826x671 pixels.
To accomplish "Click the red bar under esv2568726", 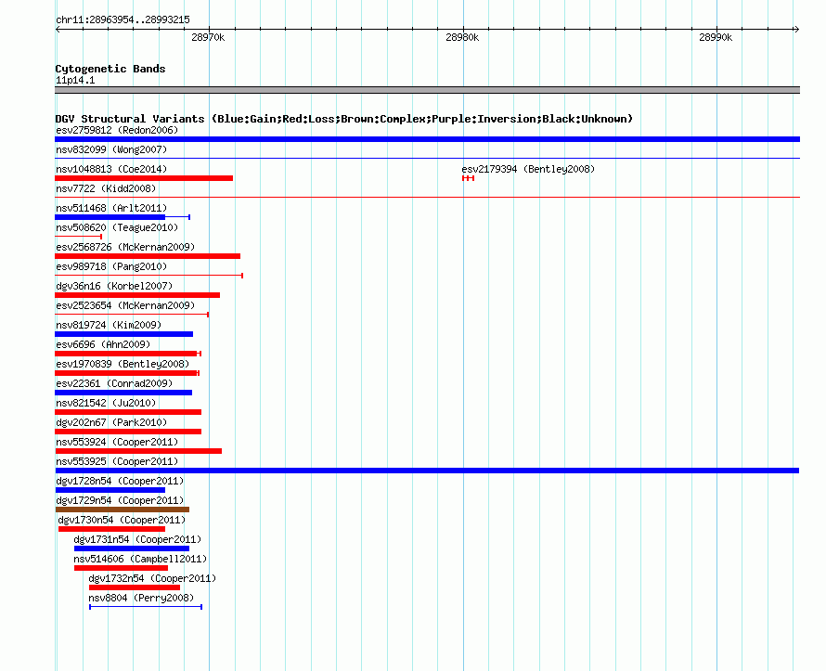I will coord(148,256).
